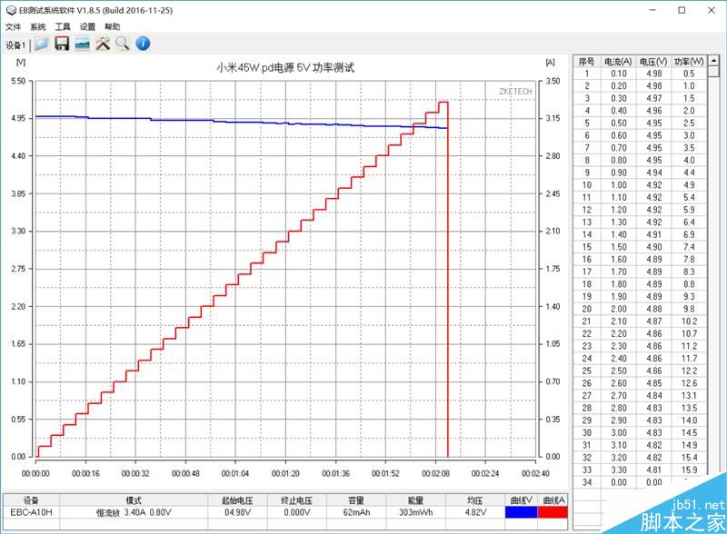
Task: Click the 容量 column header
Action: (356, 500)
